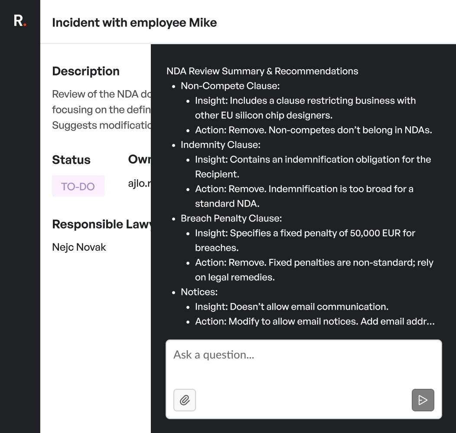The height and width of the screenshot is (433, 456).
Task: Click the Breach Penalty Clause bullet
Action: (231, 219)
